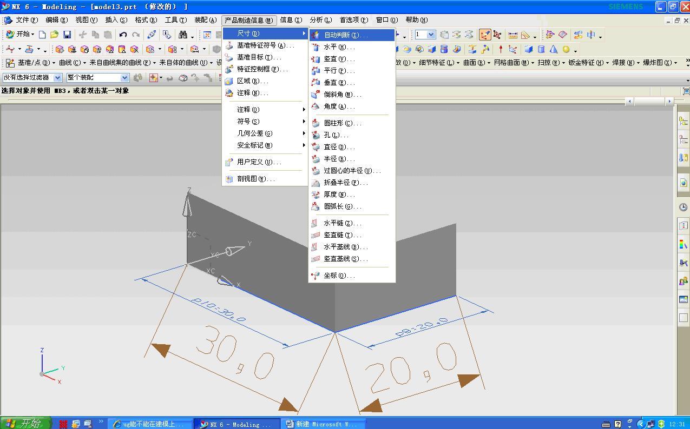This screenshot has height=429, width=690.
Task: Open the layer number 1 combo box
Action: (425, 35)
